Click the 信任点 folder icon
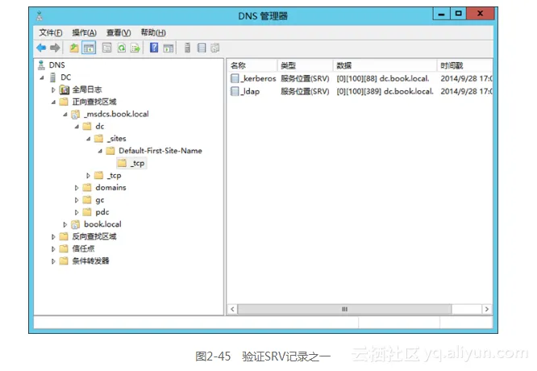 [x=64, y=248]
